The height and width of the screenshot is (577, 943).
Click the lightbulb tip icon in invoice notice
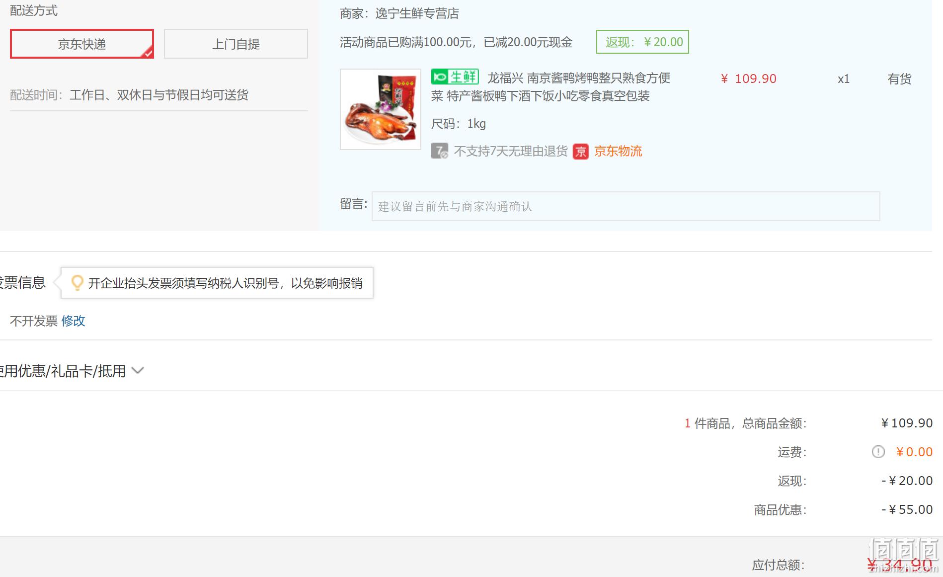coord(77,283)
